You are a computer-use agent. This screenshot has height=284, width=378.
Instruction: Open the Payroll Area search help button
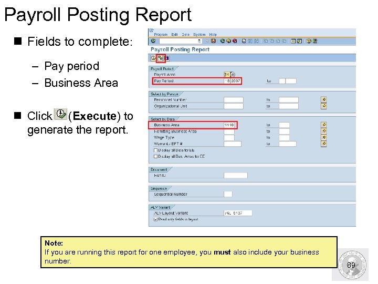pos(233,75)
